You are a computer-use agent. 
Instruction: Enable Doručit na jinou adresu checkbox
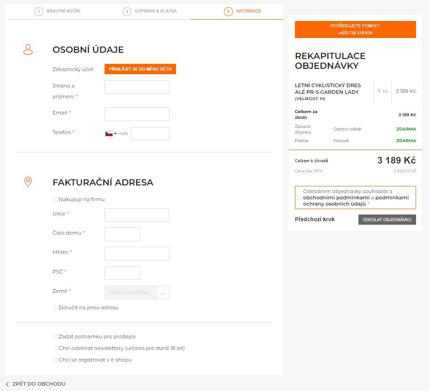point(56,308)
